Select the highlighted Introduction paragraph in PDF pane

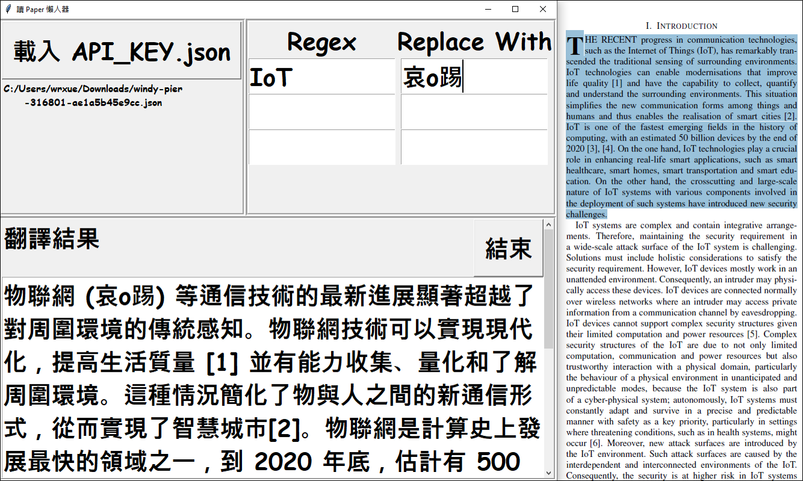[680, 120]
